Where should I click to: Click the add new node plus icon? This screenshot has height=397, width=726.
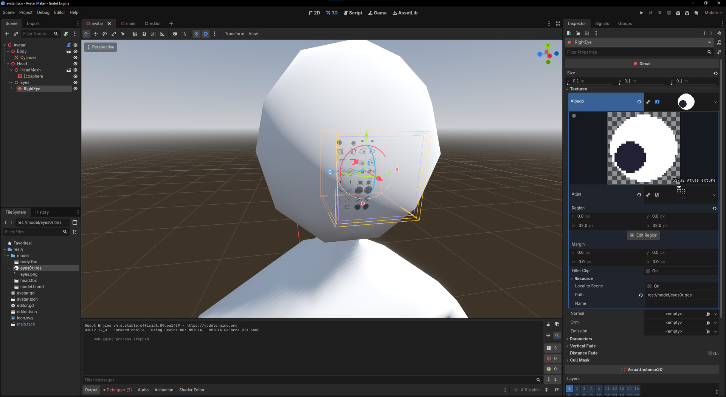coord(6,34)
